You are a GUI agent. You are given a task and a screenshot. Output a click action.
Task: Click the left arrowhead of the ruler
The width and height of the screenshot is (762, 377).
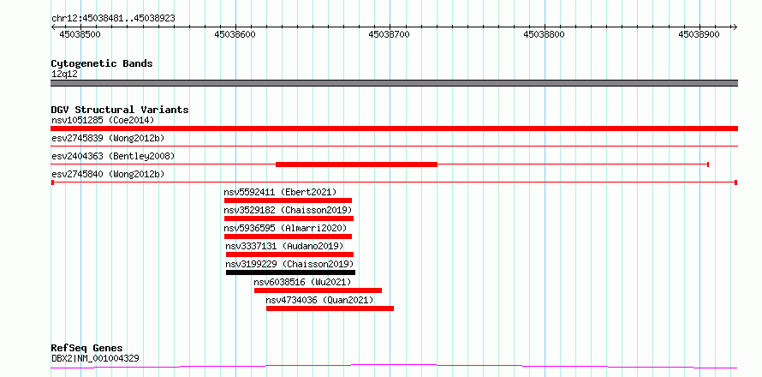53,27
